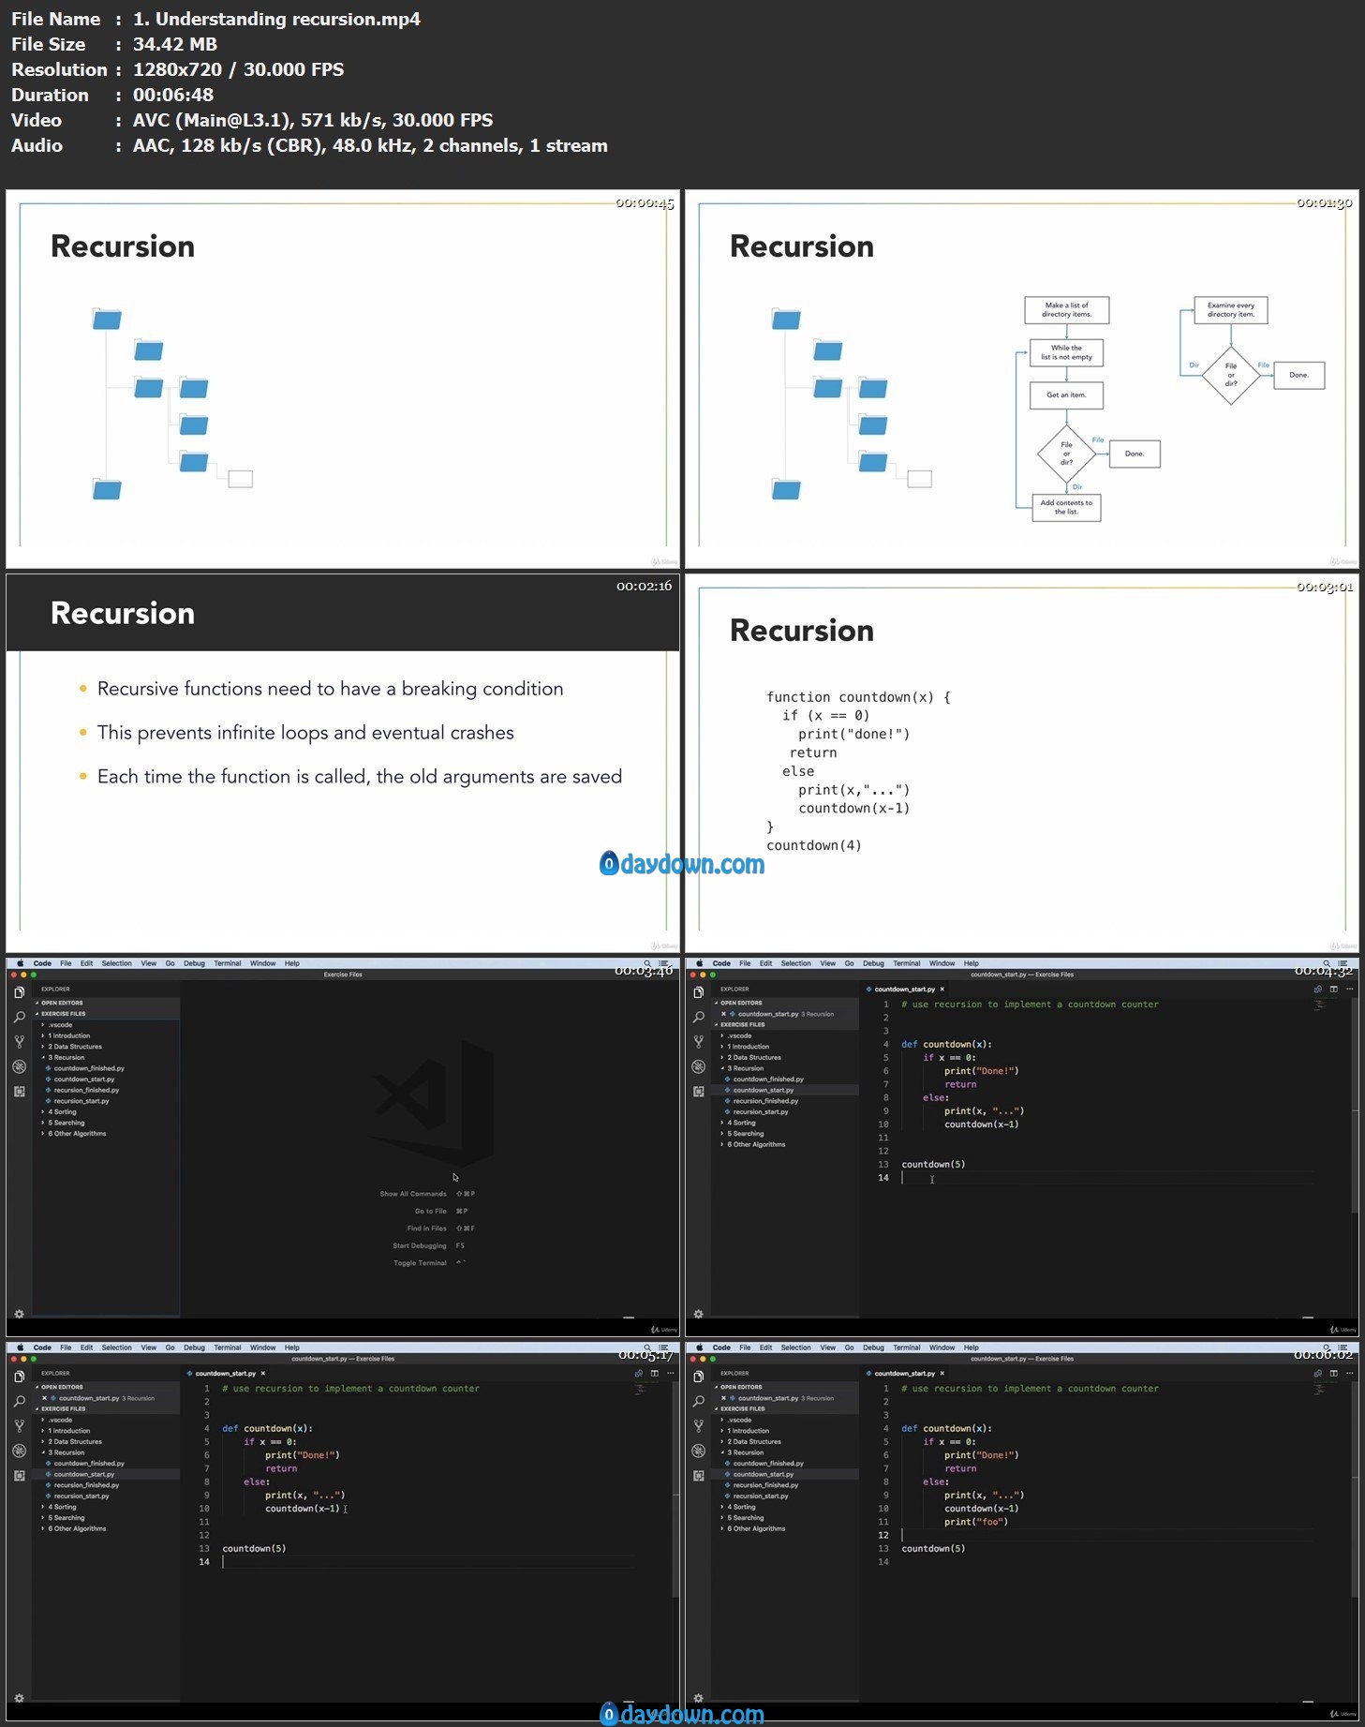Viewport: 1365px width, 1727px height.
Task: Click 'function countdown(x) {' on the 00:03:01 slide
Action: click(858, 697)
